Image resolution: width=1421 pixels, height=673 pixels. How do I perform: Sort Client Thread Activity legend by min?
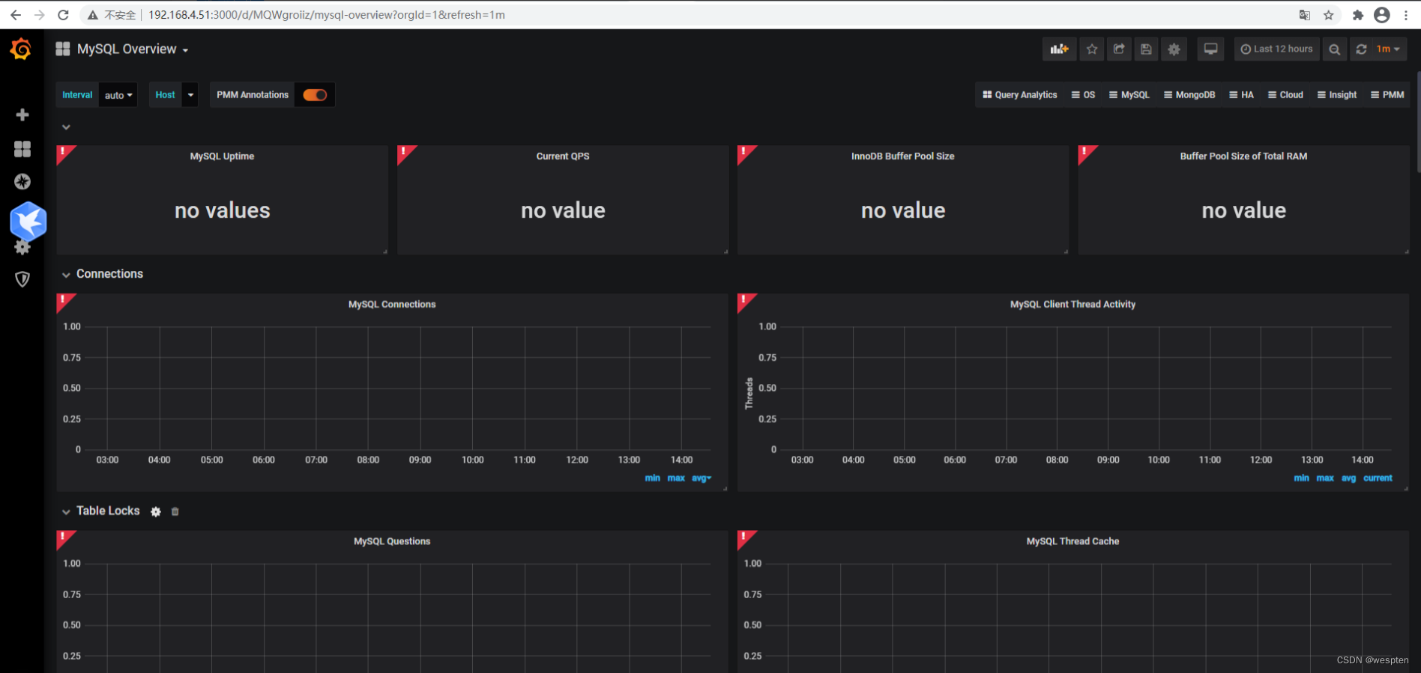[1302, 478]
